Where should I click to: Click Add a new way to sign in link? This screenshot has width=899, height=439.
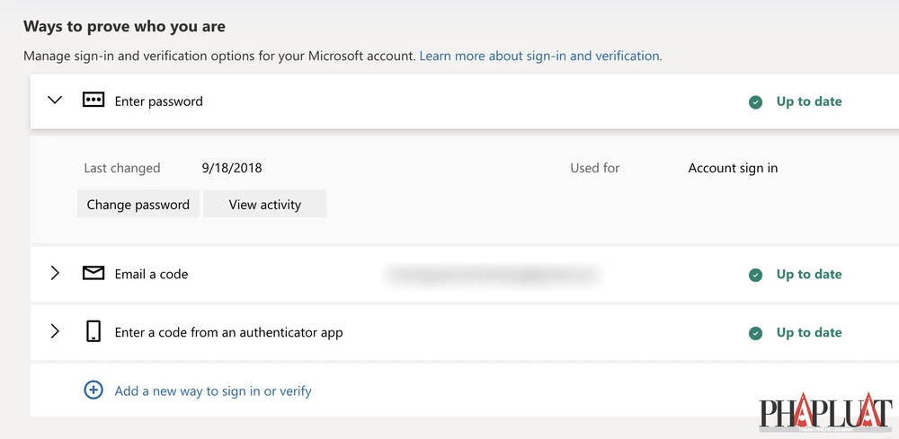tap(213, 391)
